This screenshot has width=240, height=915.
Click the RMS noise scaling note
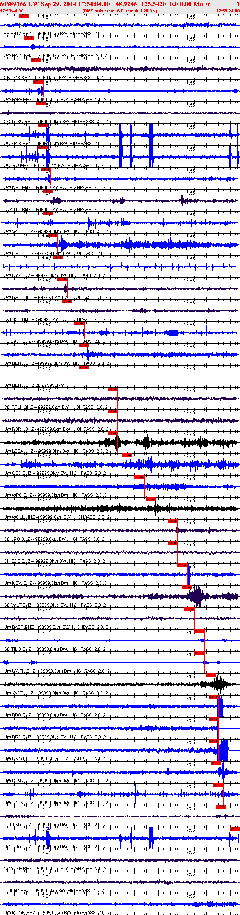point(120,11)
